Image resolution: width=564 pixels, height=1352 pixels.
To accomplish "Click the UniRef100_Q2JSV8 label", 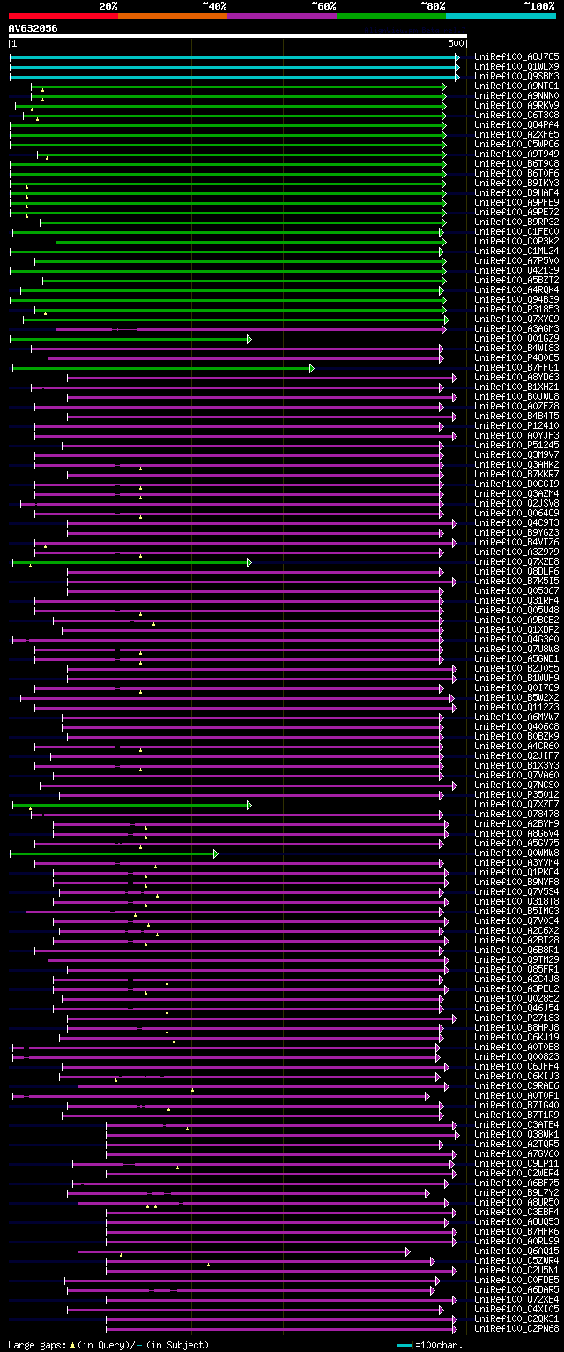I will (x=516, y=504).
